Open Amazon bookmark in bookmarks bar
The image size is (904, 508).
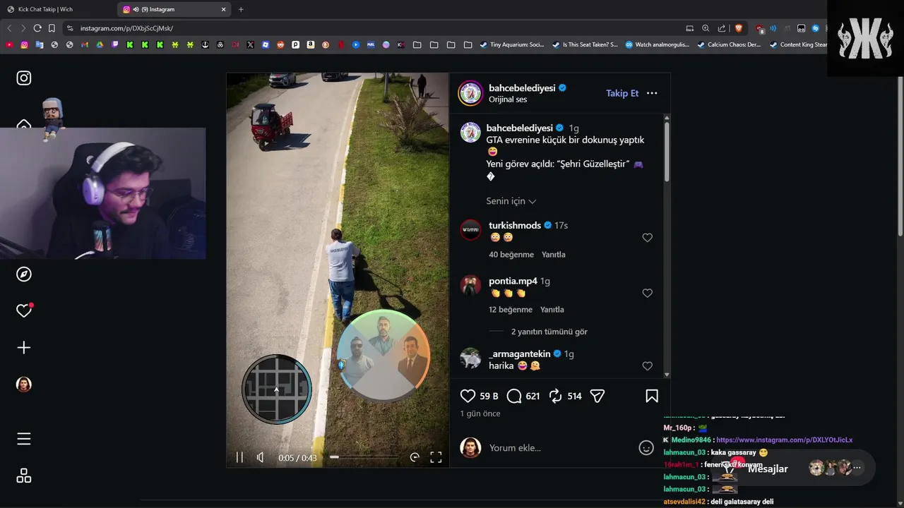click(311, 44)
